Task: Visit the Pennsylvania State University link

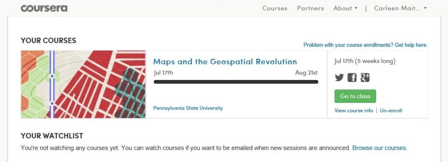Action: coord(188,108)
